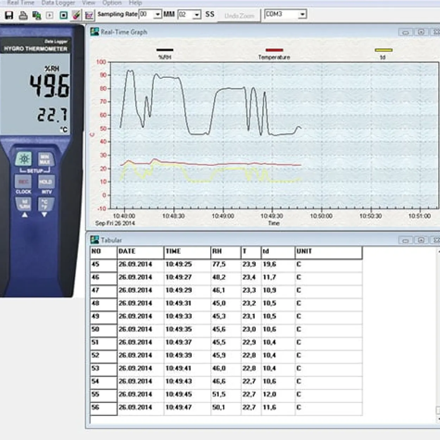Click the Save floppy disk icon
The width and height of the screenshot is (440, 440).
point(9,15)
